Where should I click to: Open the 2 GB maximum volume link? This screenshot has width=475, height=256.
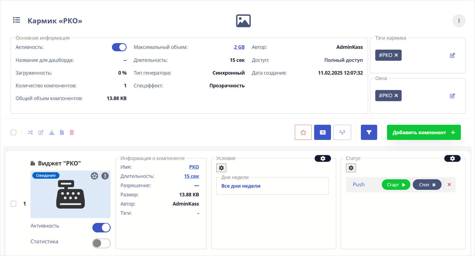point(239,47)
